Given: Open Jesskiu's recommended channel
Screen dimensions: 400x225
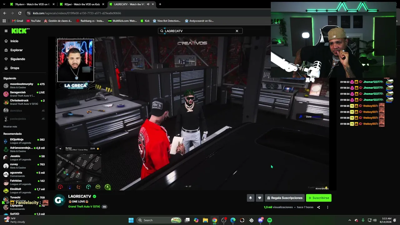Looking at the screenshot, I should [24, 157].
